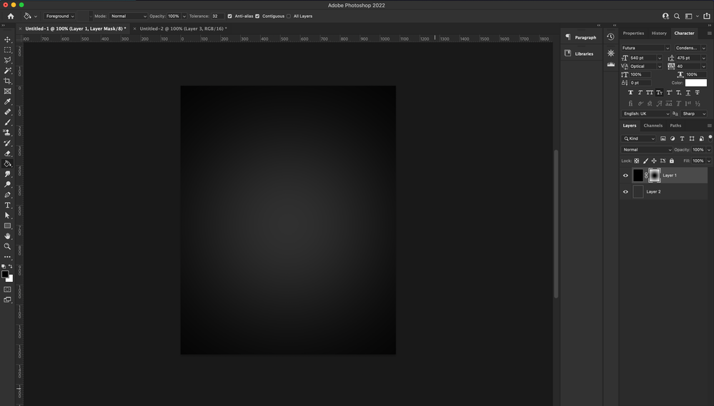Open layer blend mode Normal dropdown

[647, 150]
